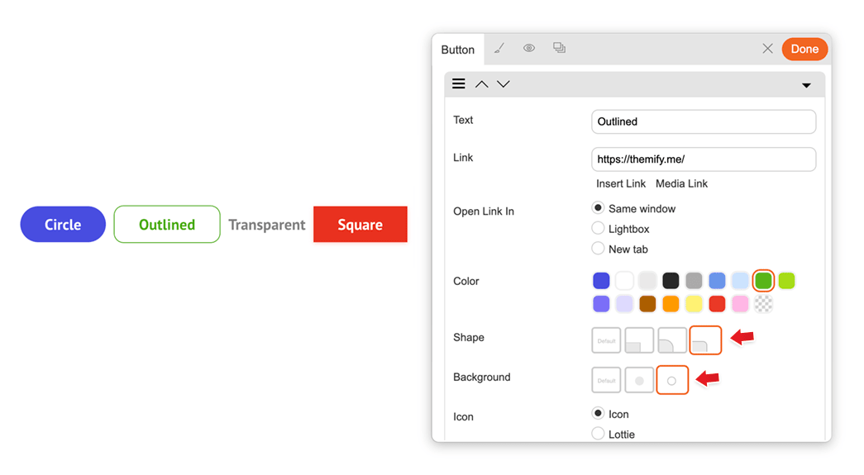Edit the Text field containing Outlined
Viewport: 864px width, 475px height.
click(x=704, y=121)
